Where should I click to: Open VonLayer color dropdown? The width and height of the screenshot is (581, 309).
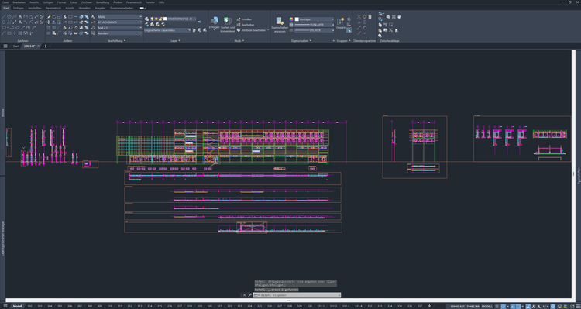(x=315, y=19)
